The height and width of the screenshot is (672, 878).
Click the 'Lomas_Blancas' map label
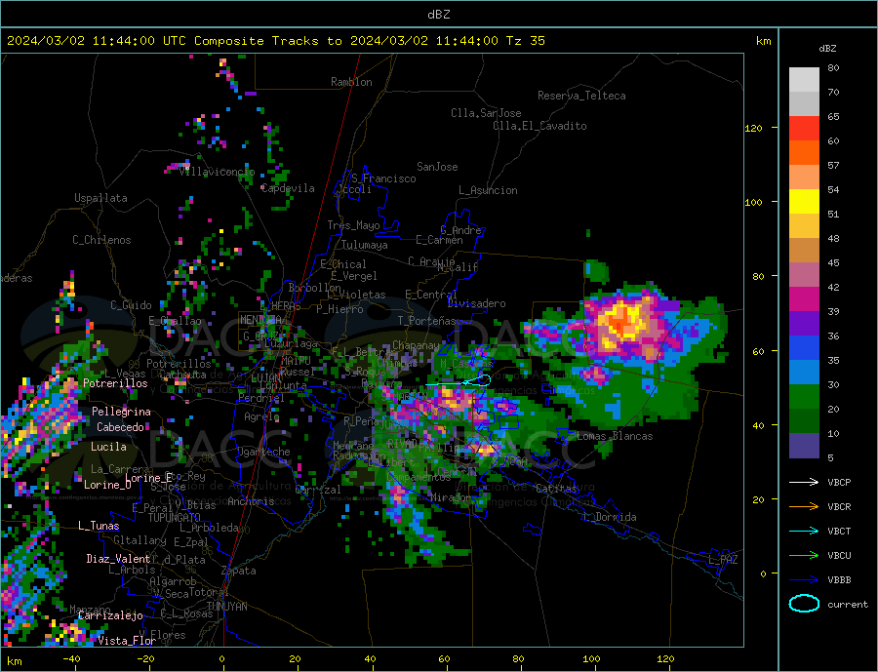click(x=615, y=436)
